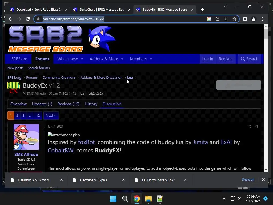Click the Log in button
273x205 pixels.
pyautogui.click(x=207, y=59)
